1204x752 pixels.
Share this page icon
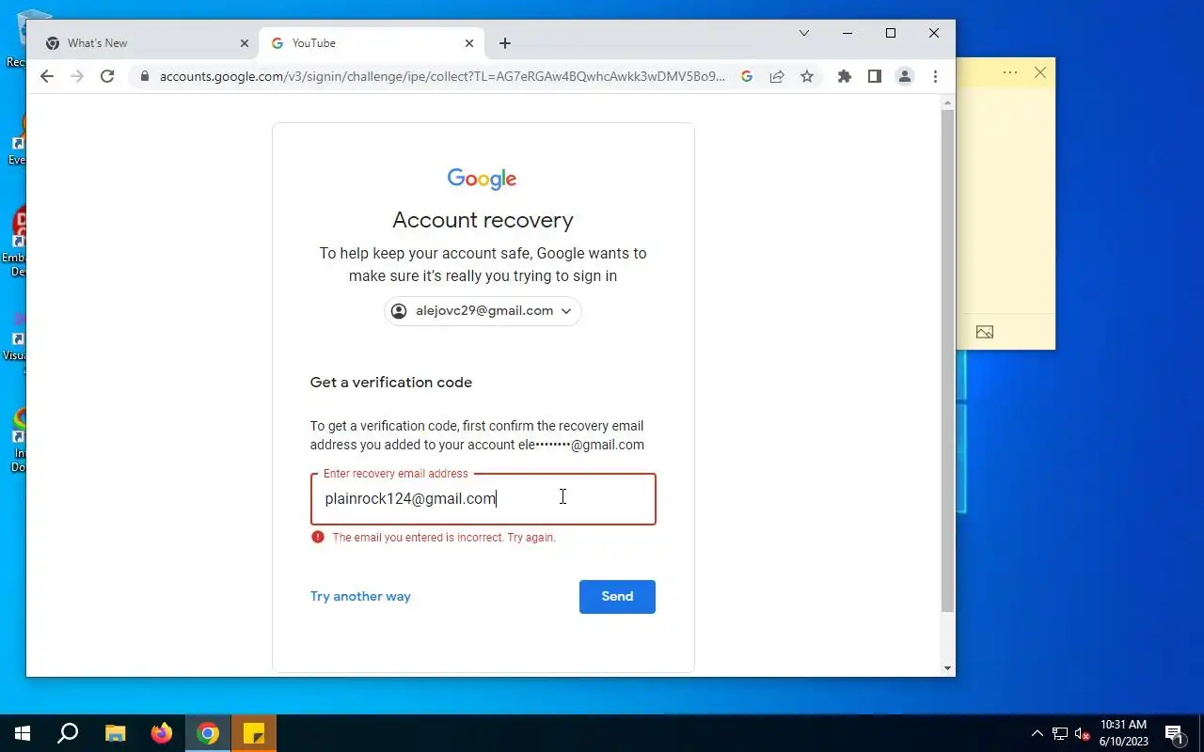[777, 77]
